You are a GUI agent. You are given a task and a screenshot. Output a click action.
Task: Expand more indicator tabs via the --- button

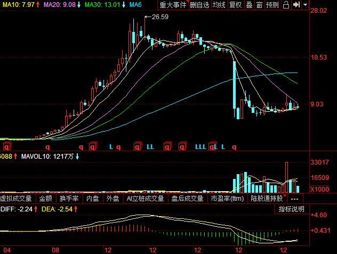[x=294, y=199]
